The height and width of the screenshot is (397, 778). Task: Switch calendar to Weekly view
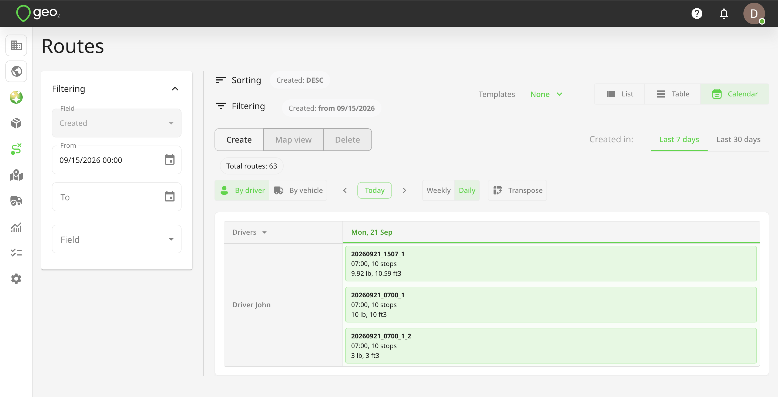[438, 190]
